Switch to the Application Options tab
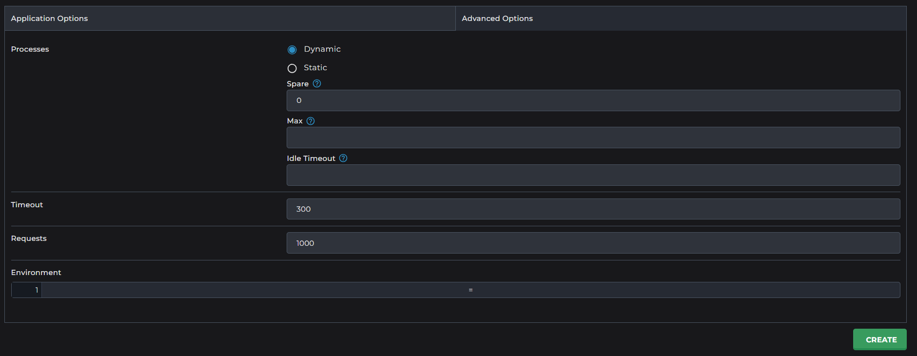 49,19
